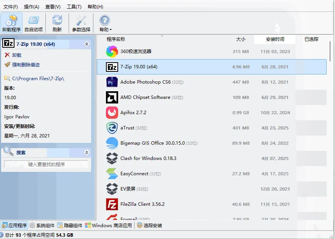Switch to the 系统组件 tab
Screen dimensions: 335x239
click(42, 225)
